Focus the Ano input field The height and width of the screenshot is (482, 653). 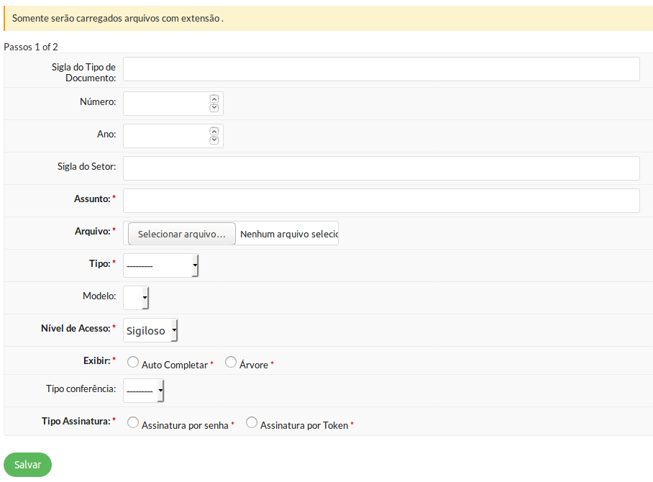[x=173, y=136]
